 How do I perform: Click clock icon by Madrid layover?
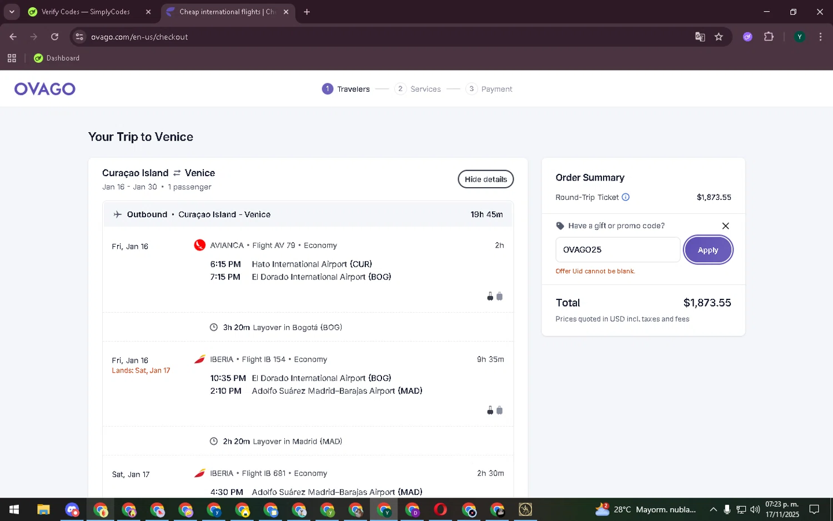(214, 442)
